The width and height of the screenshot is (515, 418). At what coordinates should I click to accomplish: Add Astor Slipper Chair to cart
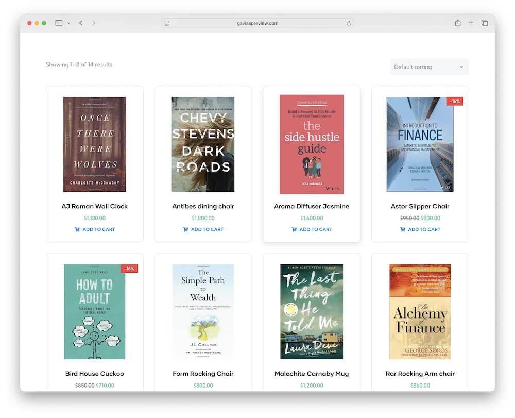pos(420,229)
